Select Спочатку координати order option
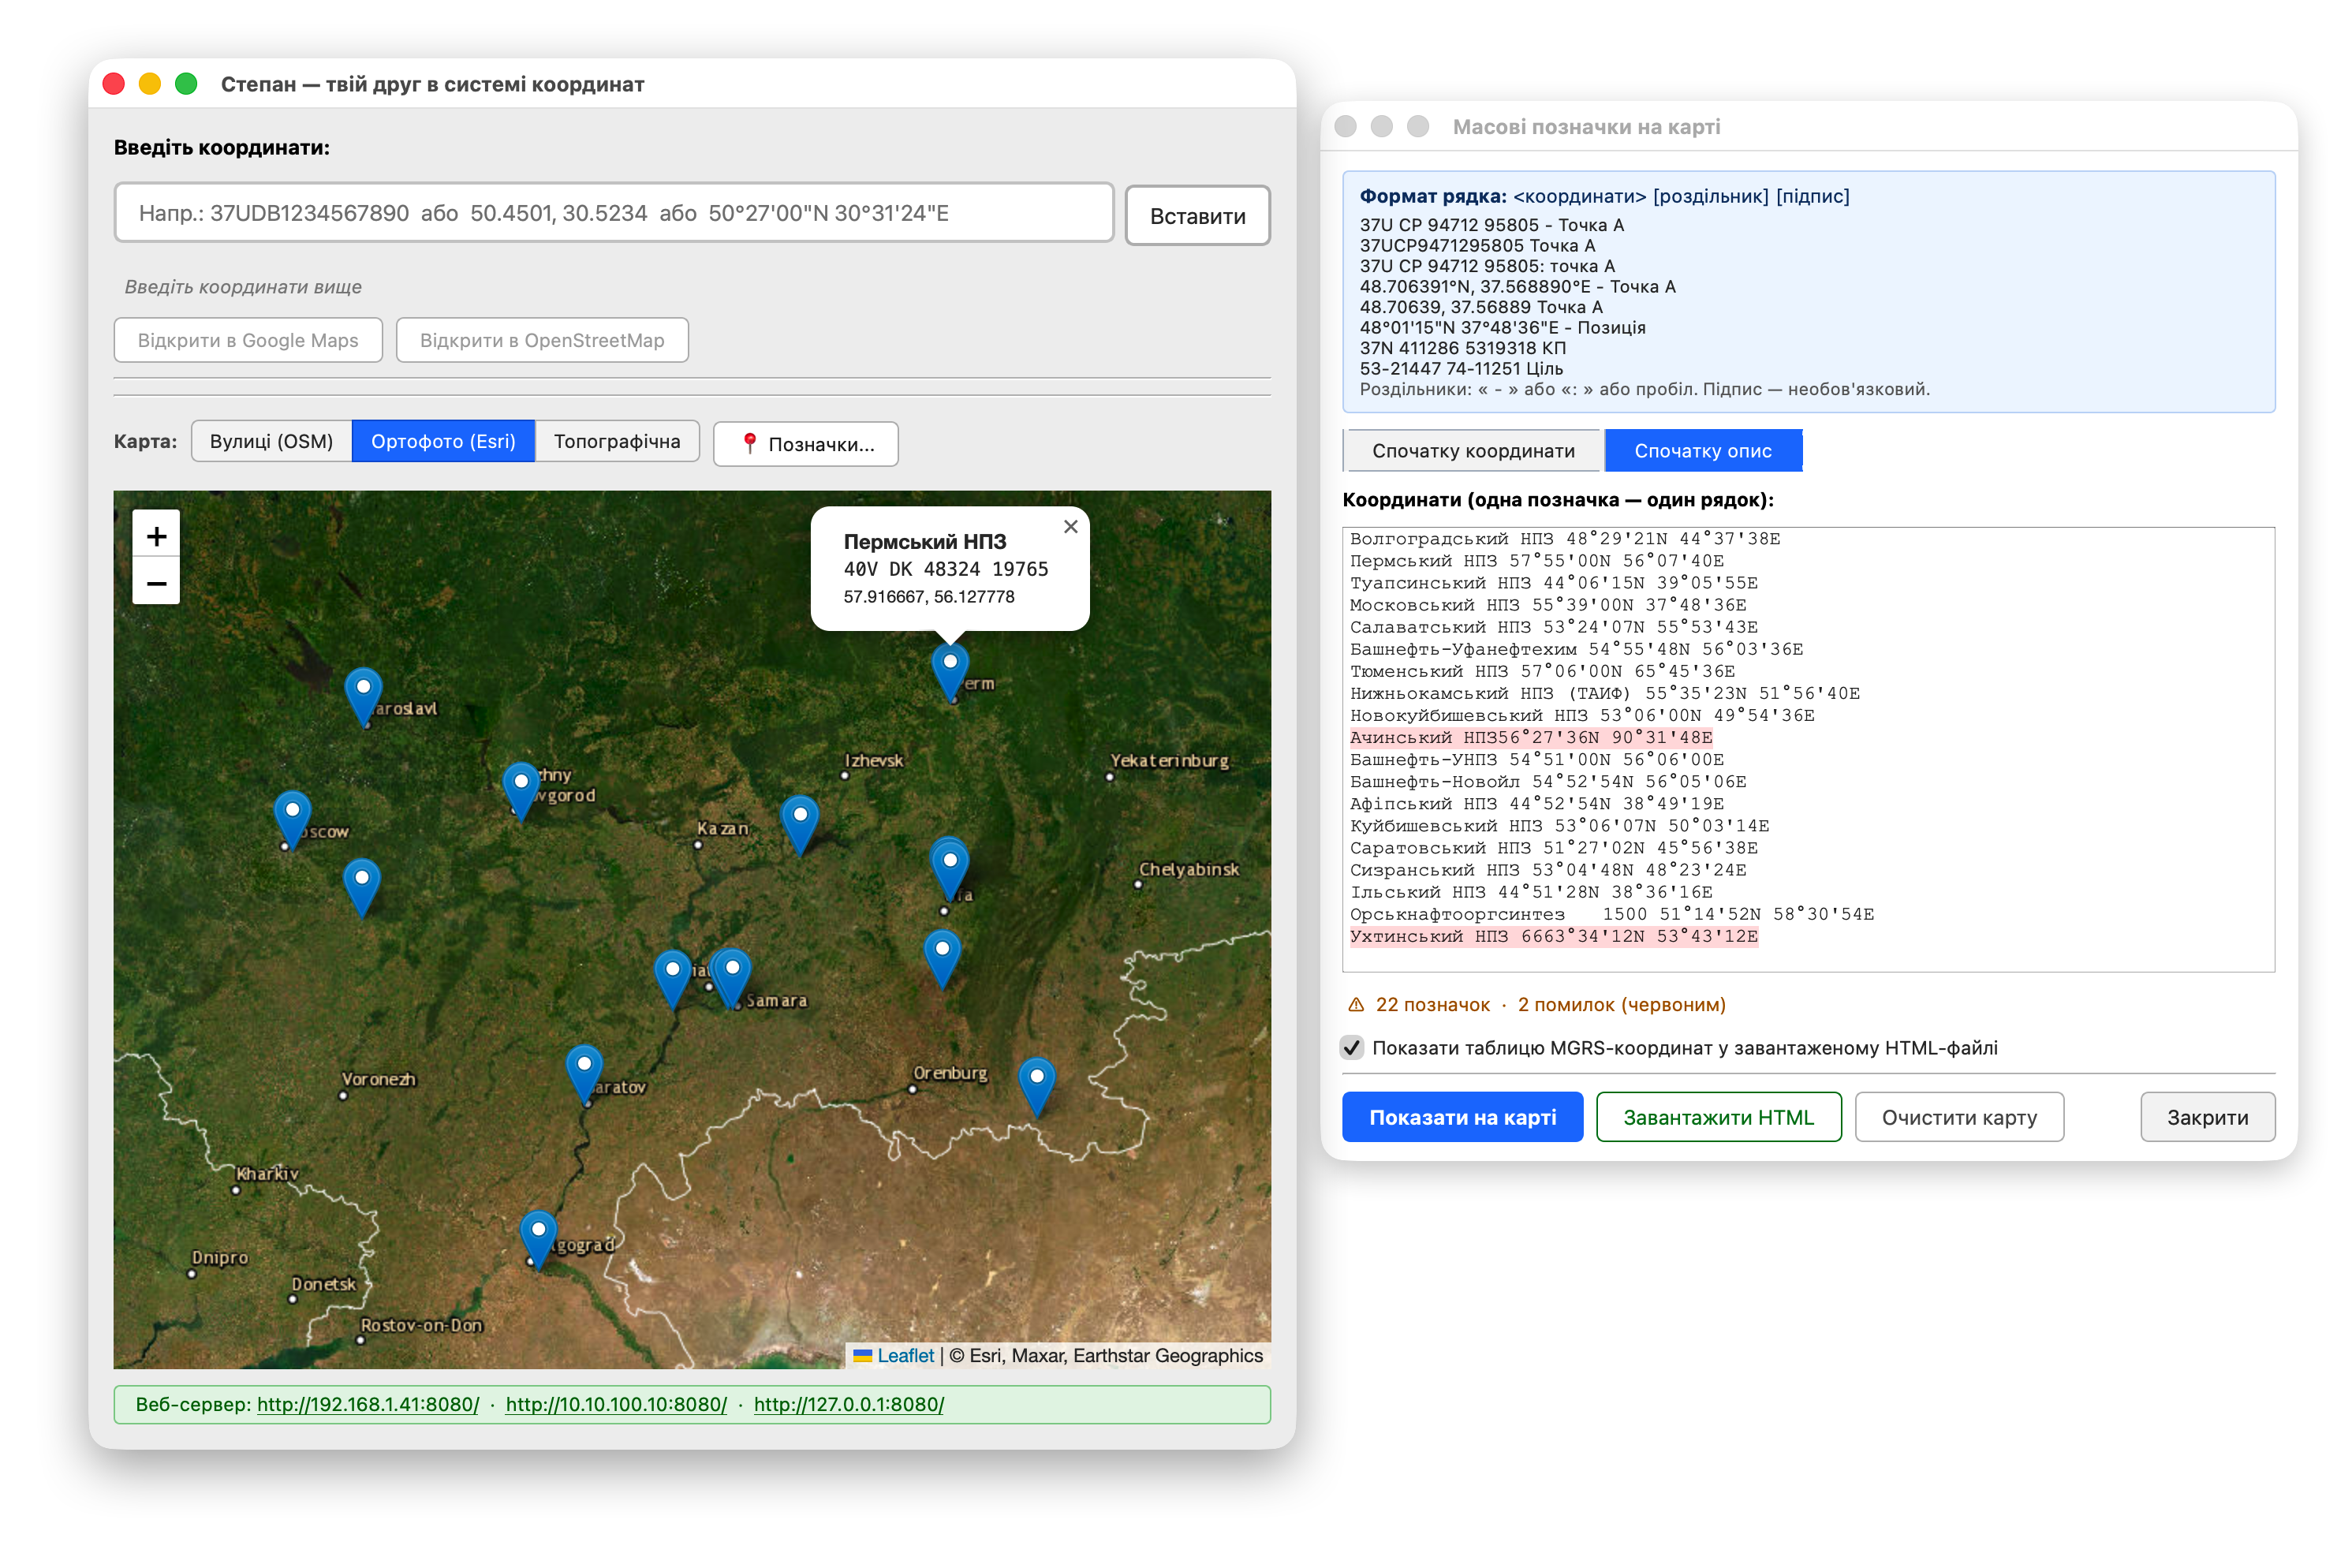The height and width of the screenshot is (1568, 2352). [1473, 451]
